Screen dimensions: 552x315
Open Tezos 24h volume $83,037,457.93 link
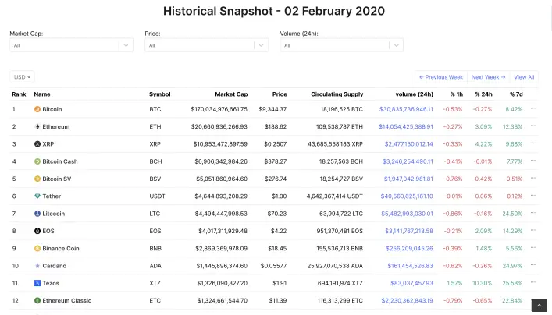[412, 283]
